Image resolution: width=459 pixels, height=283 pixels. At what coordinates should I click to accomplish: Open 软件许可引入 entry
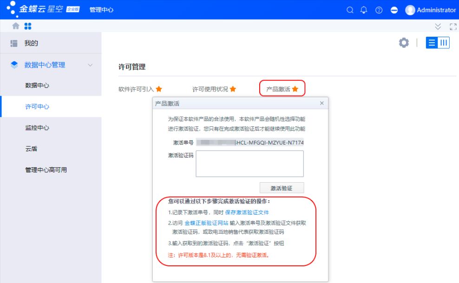click(x=136, y=89)
